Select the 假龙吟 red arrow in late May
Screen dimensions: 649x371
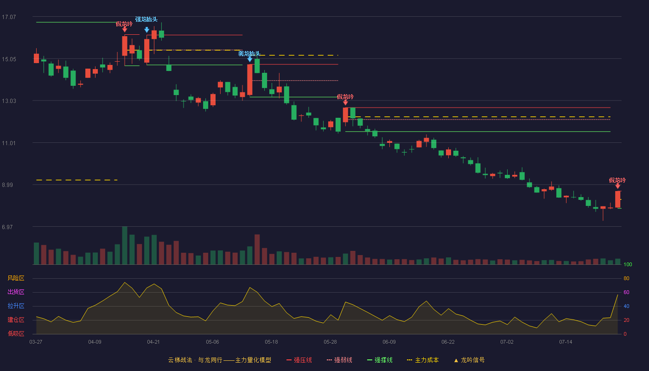coord(345,102)
